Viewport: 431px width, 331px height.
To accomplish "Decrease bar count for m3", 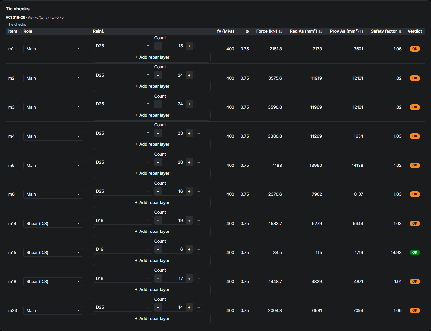I will (158, 104).
